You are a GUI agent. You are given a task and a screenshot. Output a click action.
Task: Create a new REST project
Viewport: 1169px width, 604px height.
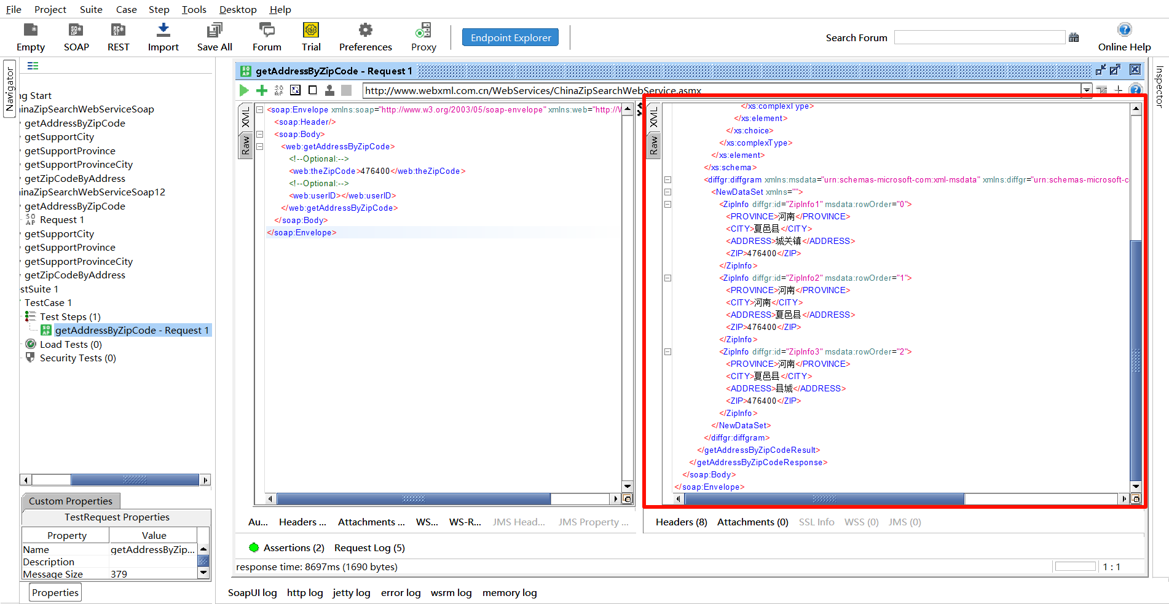[118, 37]
